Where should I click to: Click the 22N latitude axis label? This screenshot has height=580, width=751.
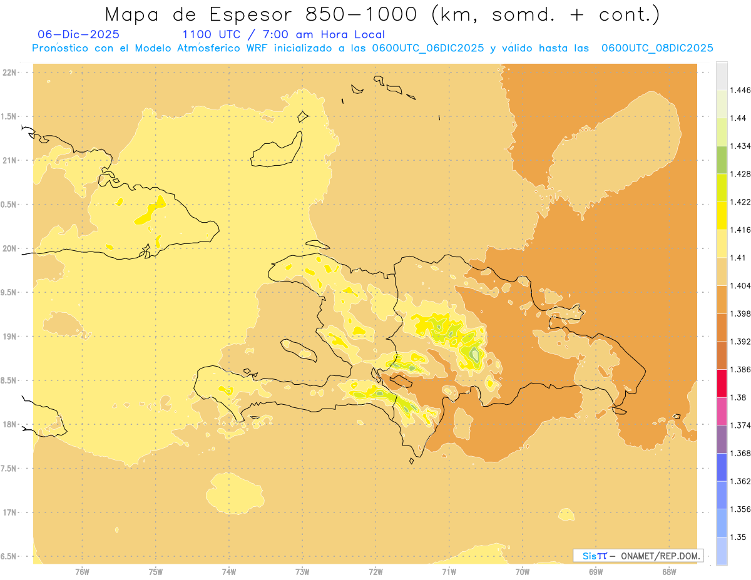coord(9,72)
